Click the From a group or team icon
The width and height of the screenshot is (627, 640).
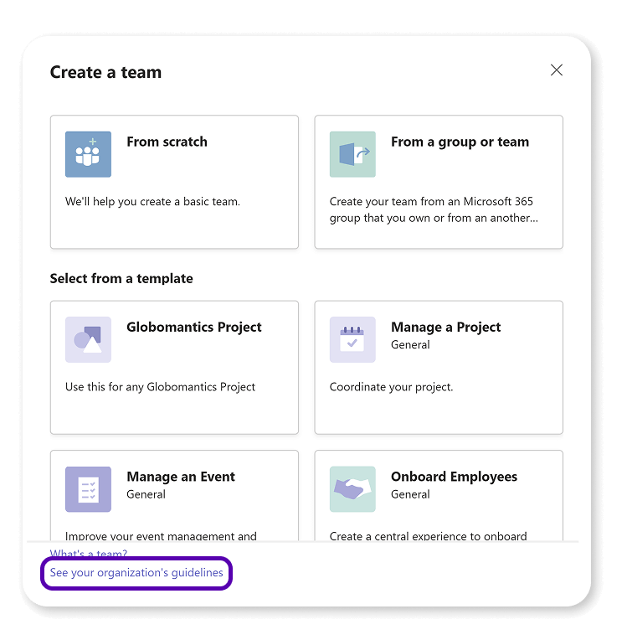(x=352, y=154)
